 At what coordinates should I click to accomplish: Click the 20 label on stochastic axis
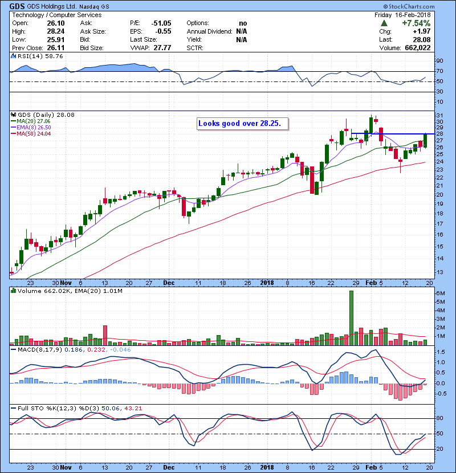[439, 449]
